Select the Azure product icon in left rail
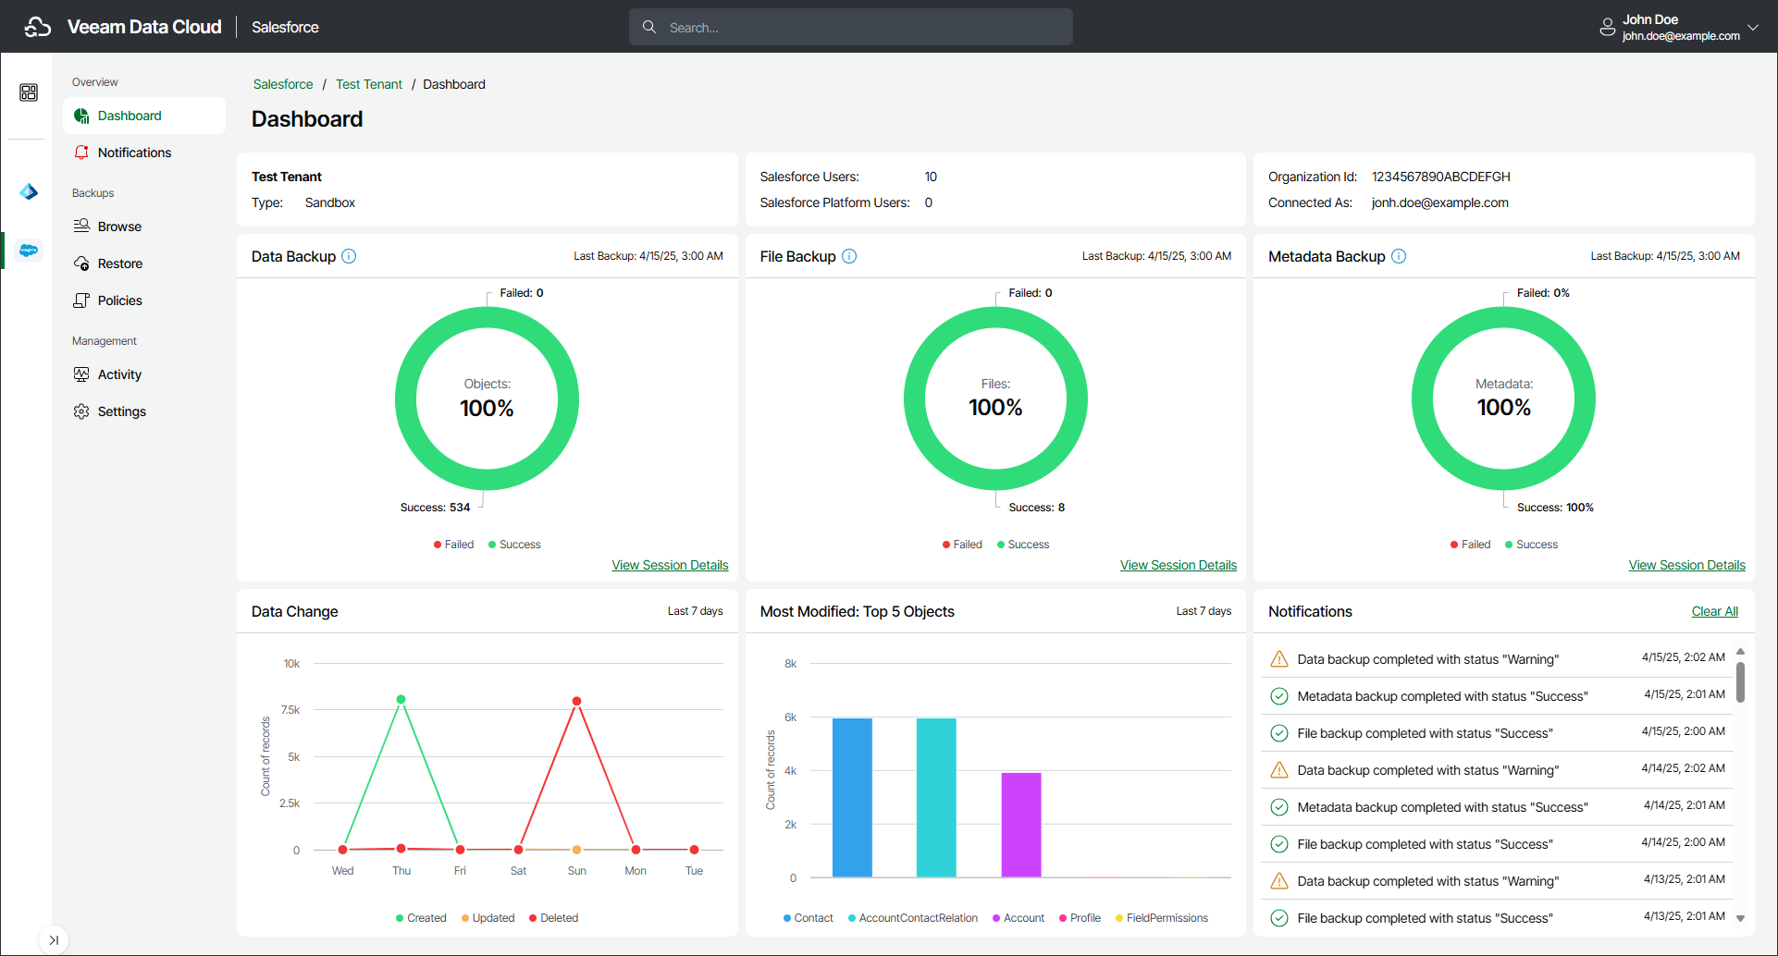Viewport: 1778px width, 956px height. pos(29,191)
